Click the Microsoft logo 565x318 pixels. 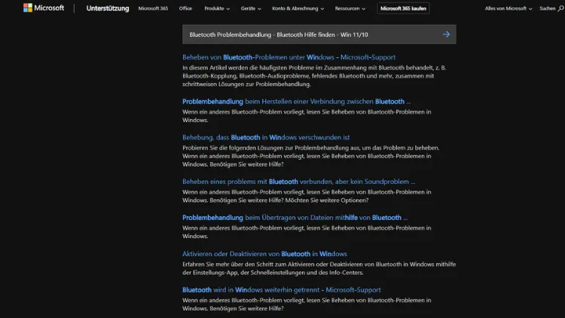tap(44, 8)
